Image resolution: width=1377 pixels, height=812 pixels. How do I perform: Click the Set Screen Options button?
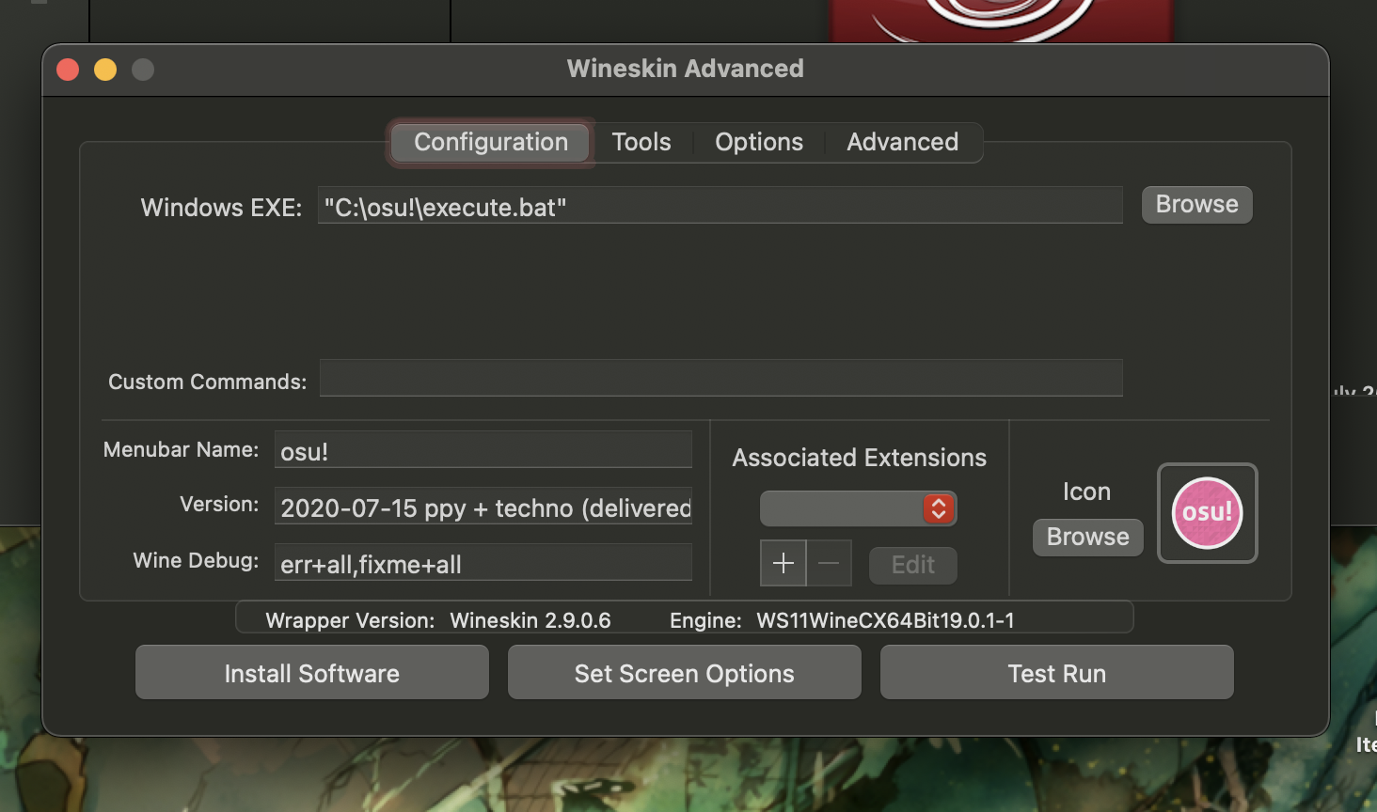tap(685, 673)
